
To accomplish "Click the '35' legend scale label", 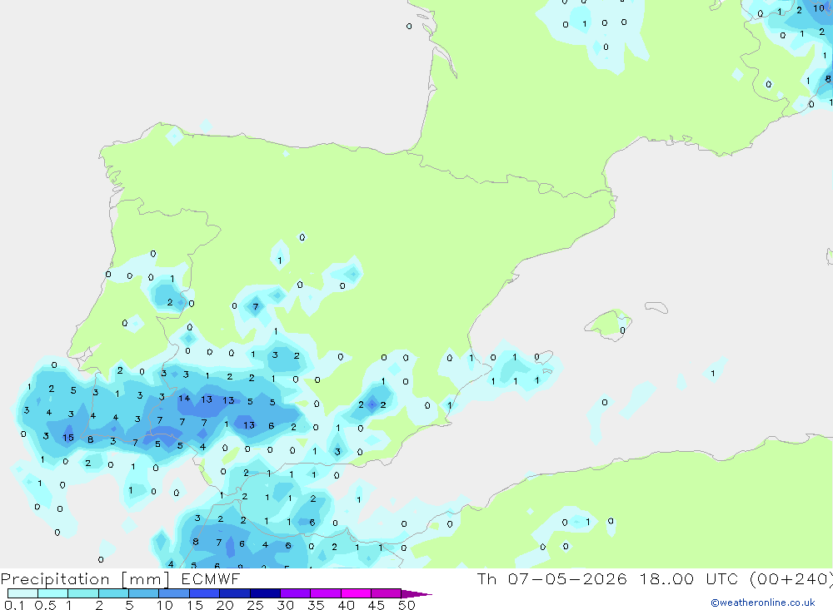I will [x=316, y=605].
